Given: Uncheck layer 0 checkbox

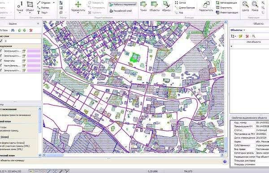Looking at the screenshot, I should (1, 41).
